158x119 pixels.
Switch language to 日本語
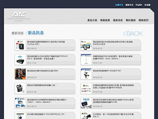[147, 5]
